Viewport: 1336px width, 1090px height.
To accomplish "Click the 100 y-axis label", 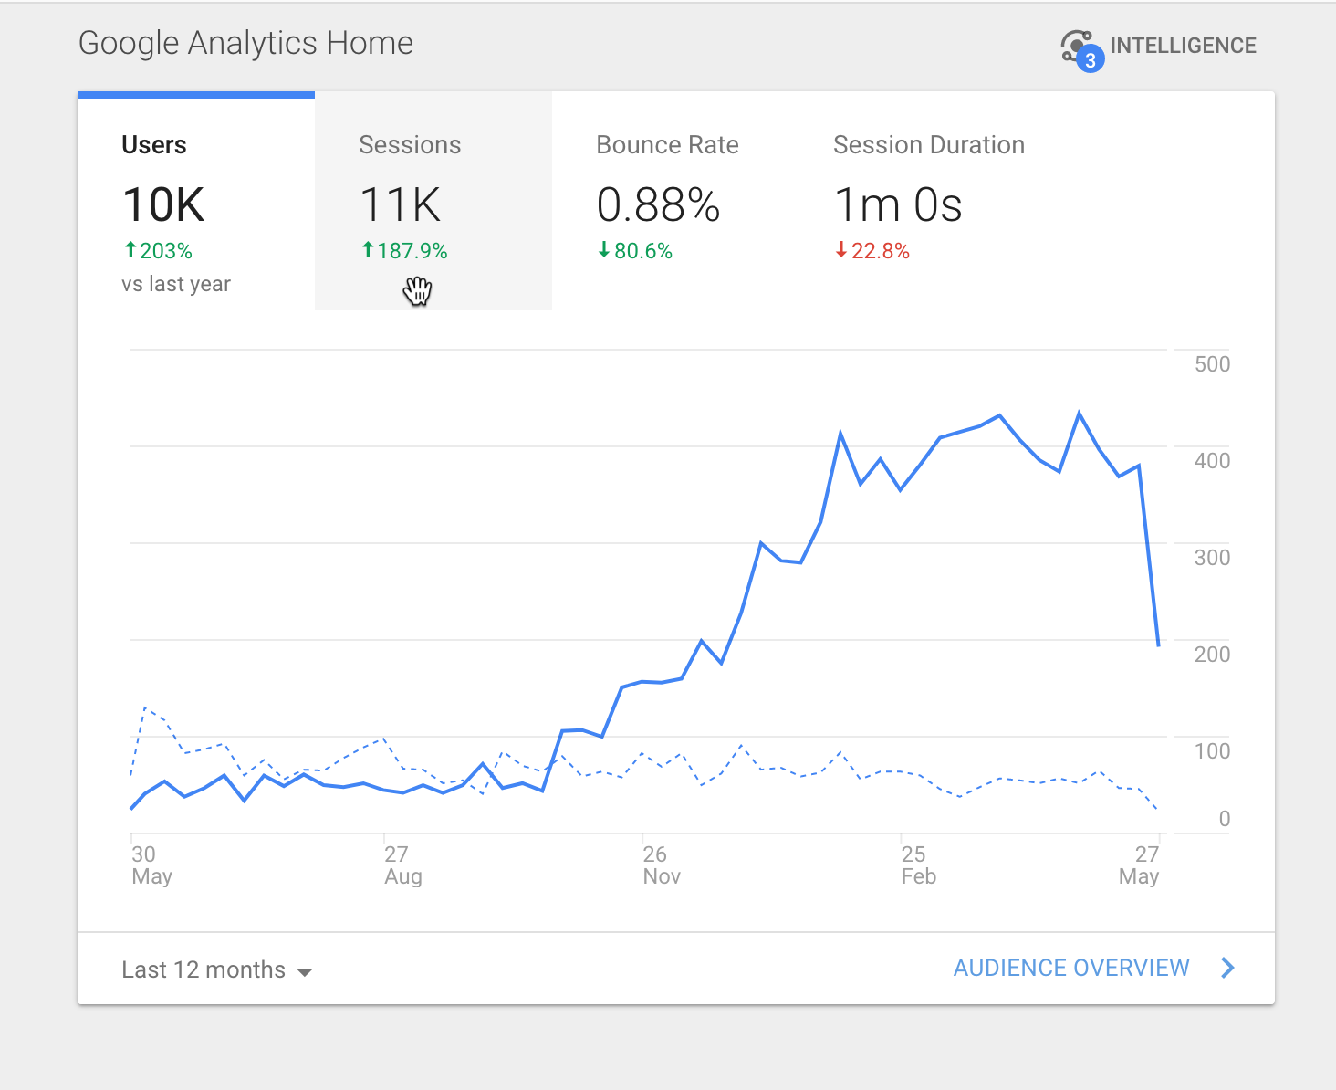I will pos(1212,751).
